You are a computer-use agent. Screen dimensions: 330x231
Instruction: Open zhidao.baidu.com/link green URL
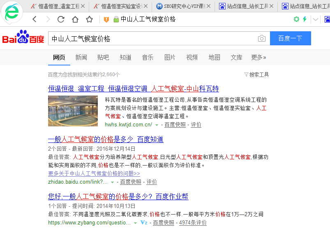[x=78, y=182]
